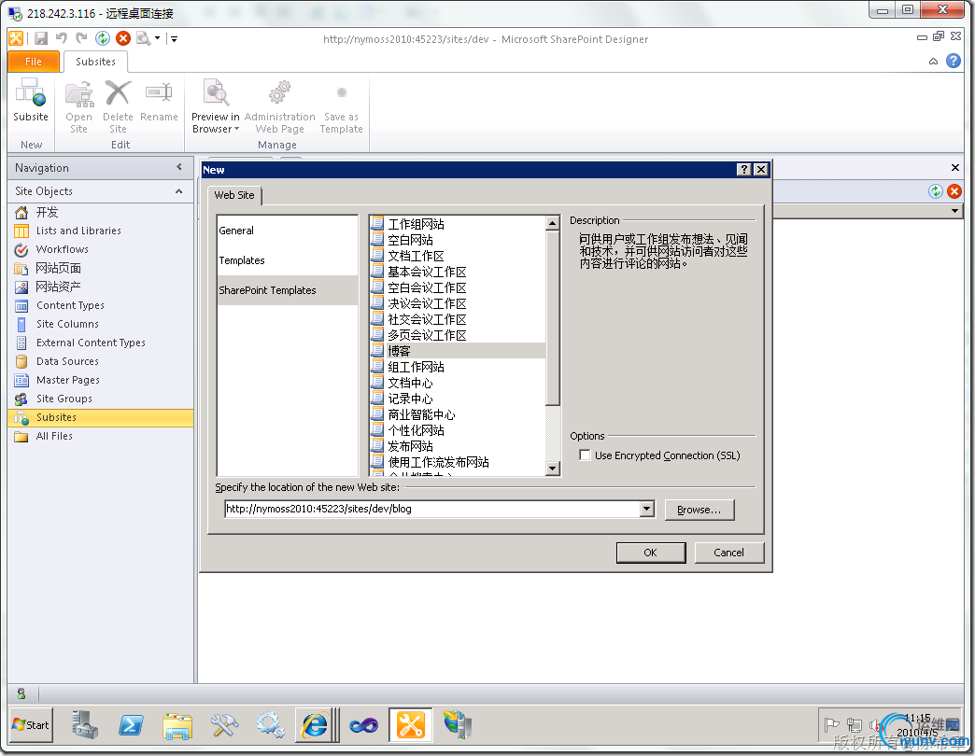The image size is (975, 756).
Task: Open Server Manager from the taskbar
Action: (85, 725)
